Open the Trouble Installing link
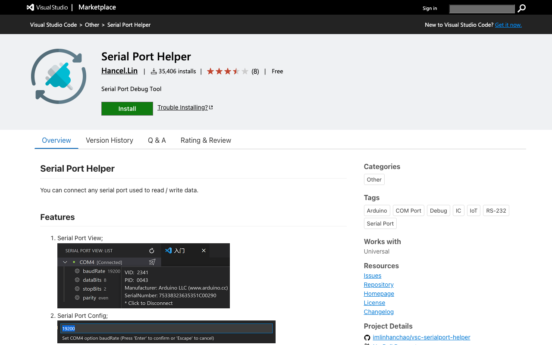552x345 pixels. (x=182, y=107)
